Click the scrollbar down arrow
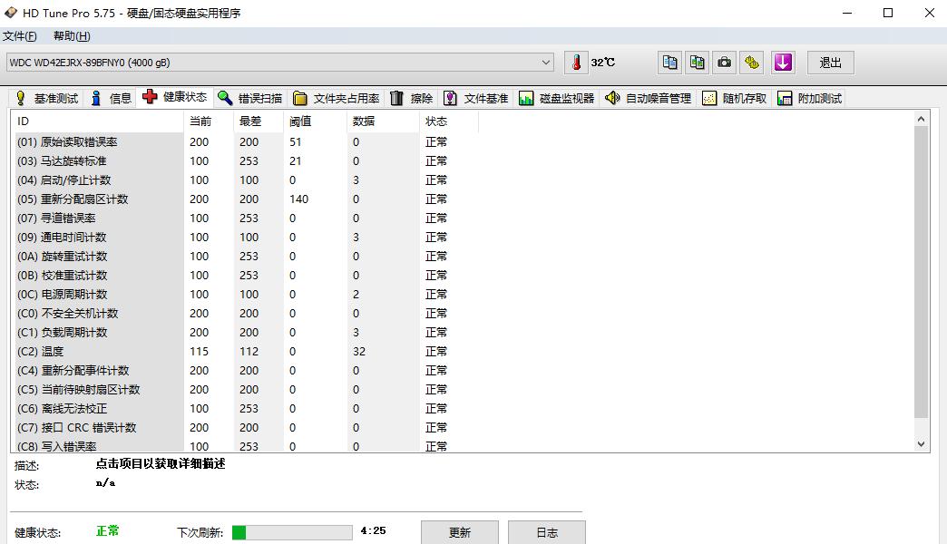The width and height of the screenshot is (947, 544). point(921,443)
